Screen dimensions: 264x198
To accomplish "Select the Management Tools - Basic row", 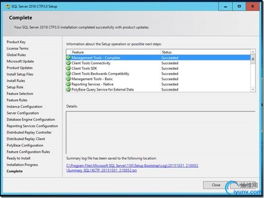I will click(x=158, y=79).
